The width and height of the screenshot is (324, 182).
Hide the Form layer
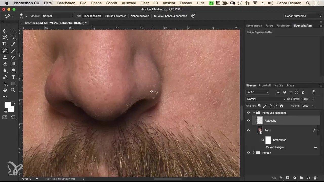point(248,130)
